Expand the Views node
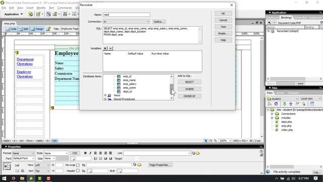 pyautogui.click(x=105, y=96)
